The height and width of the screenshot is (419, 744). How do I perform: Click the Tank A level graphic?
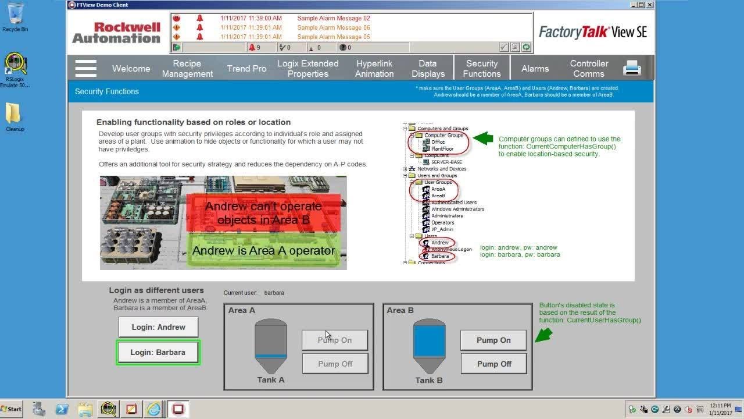coord(271,346)
